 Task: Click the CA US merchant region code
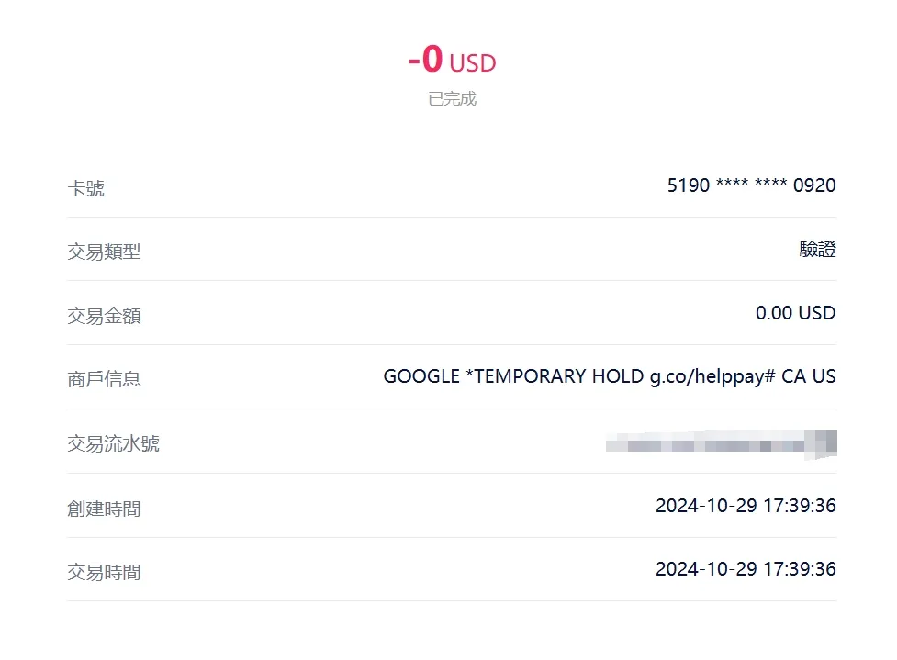(809, 376)
